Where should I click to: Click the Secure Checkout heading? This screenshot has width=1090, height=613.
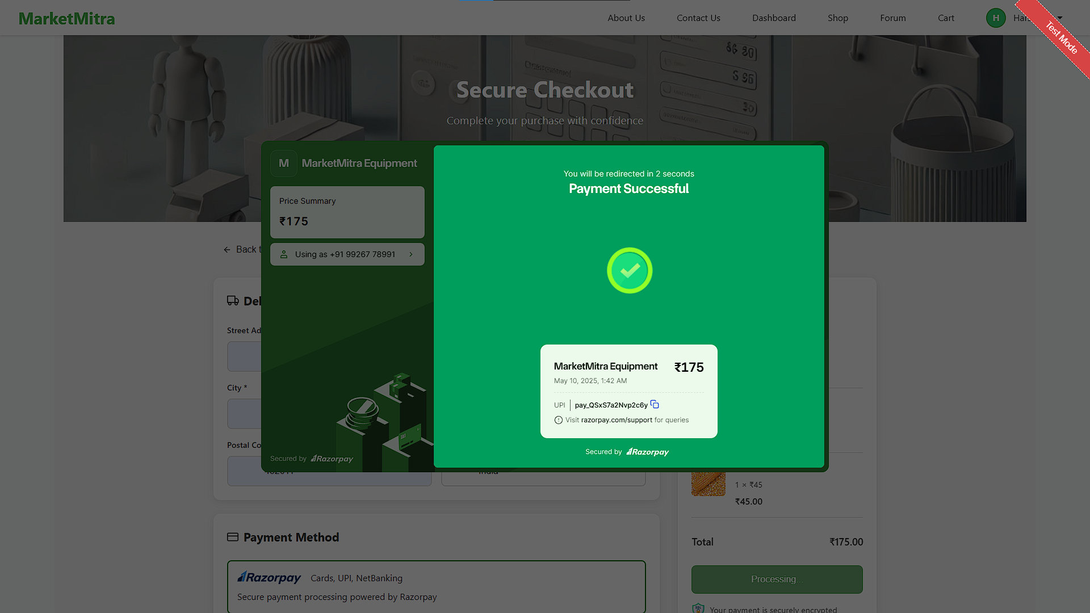545,90
